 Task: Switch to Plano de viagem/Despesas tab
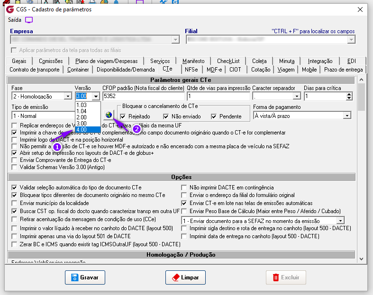tap(106, 61)
